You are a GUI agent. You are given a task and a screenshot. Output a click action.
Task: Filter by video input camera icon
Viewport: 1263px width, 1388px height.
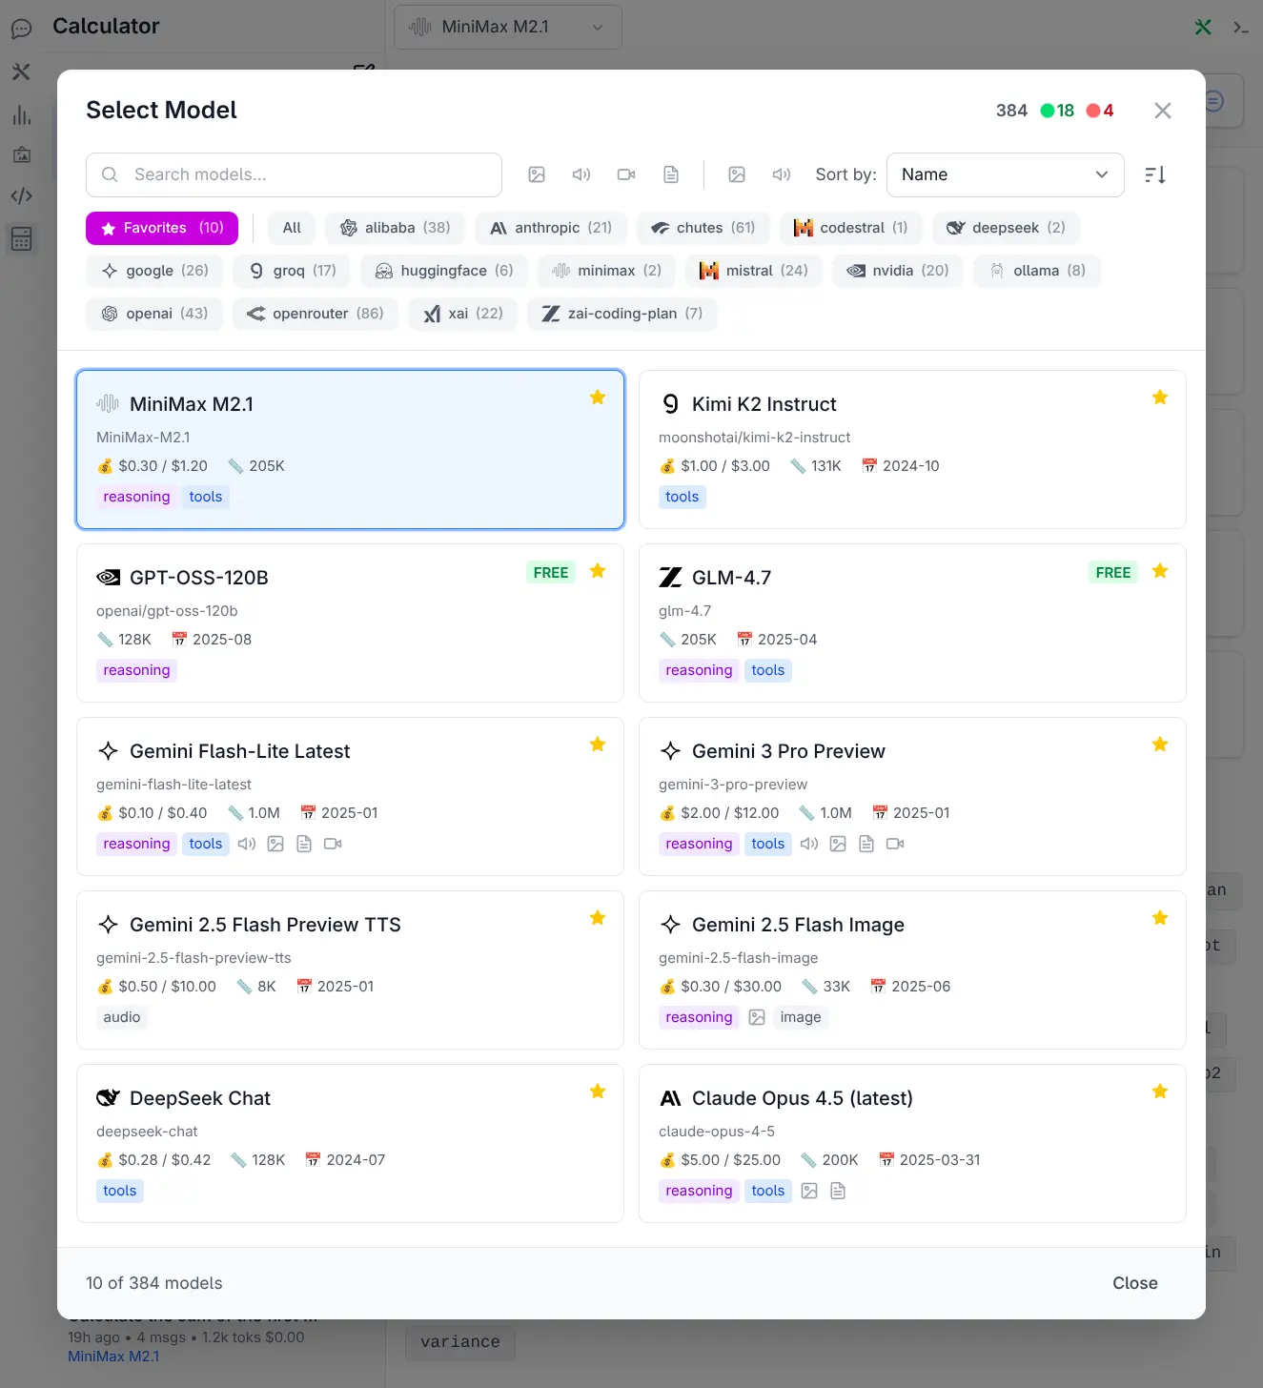[x=626, y=174]
